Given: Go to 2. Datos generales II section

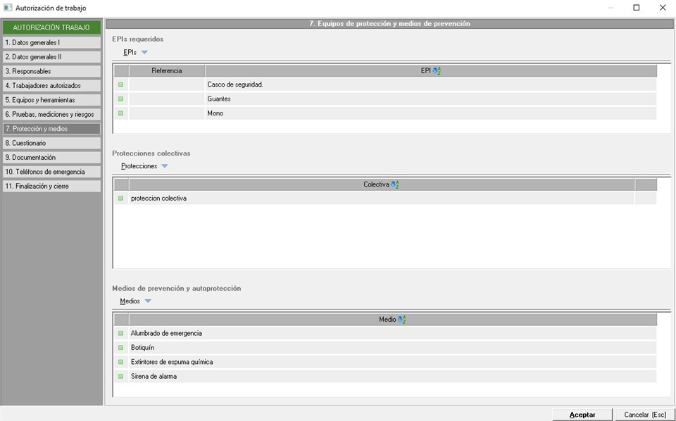Looking at the screenshot, I should [51, 57].
